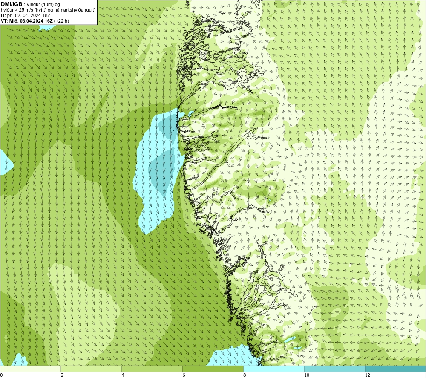
Task: Click the "DMI/IGB" title text
Action: pyautogui.click(x=12, y=4)
